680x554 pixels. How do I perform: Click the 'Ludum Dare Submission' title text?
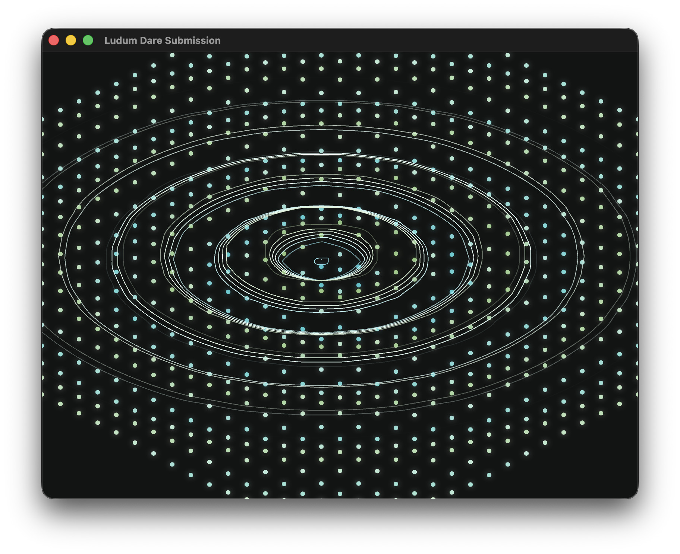click(163, 41)
